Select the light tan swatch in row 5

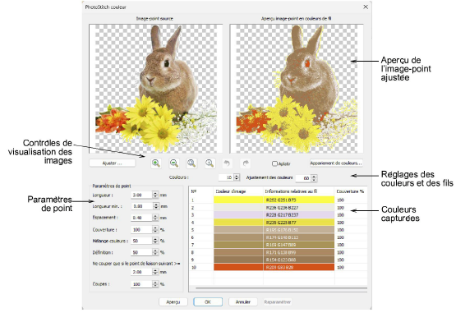tap(238, 230)
